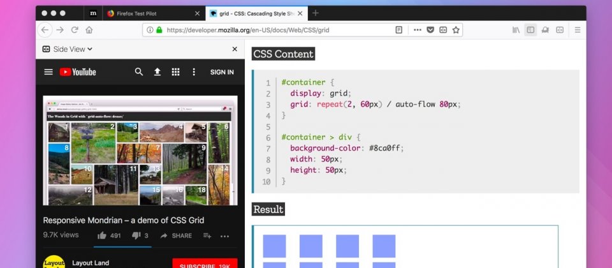612x268 pixels.
Task: Toggle the Firefox sidebar button
Action: [x=530, y=30]
